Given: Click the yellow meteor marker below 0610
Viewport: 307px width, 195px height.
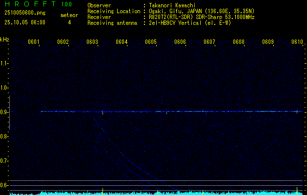Looking at the screenshot, I should [297, 191].
